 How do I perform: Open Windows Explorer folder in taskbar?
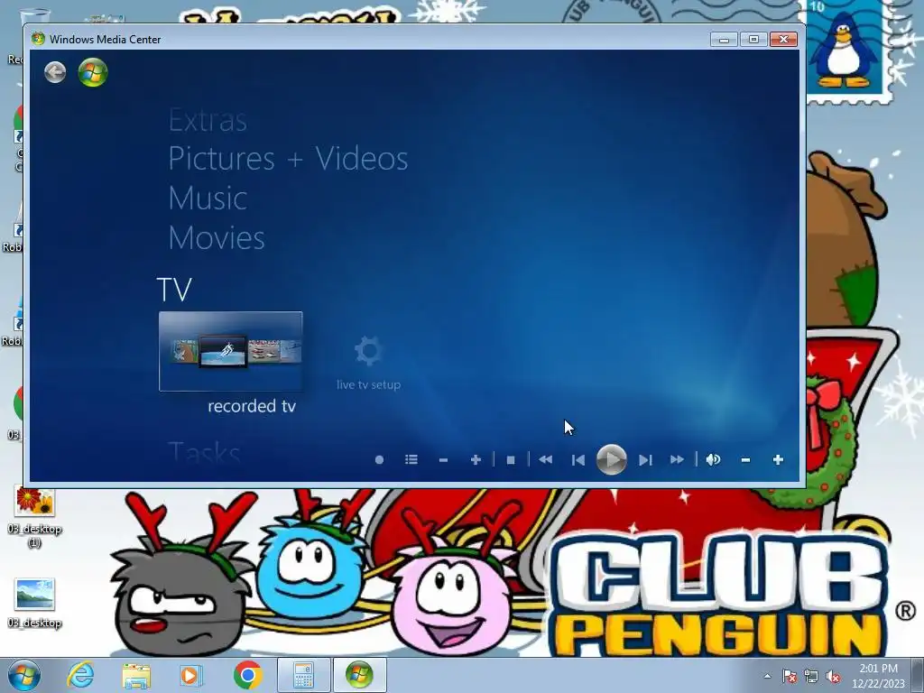(136, 675)
